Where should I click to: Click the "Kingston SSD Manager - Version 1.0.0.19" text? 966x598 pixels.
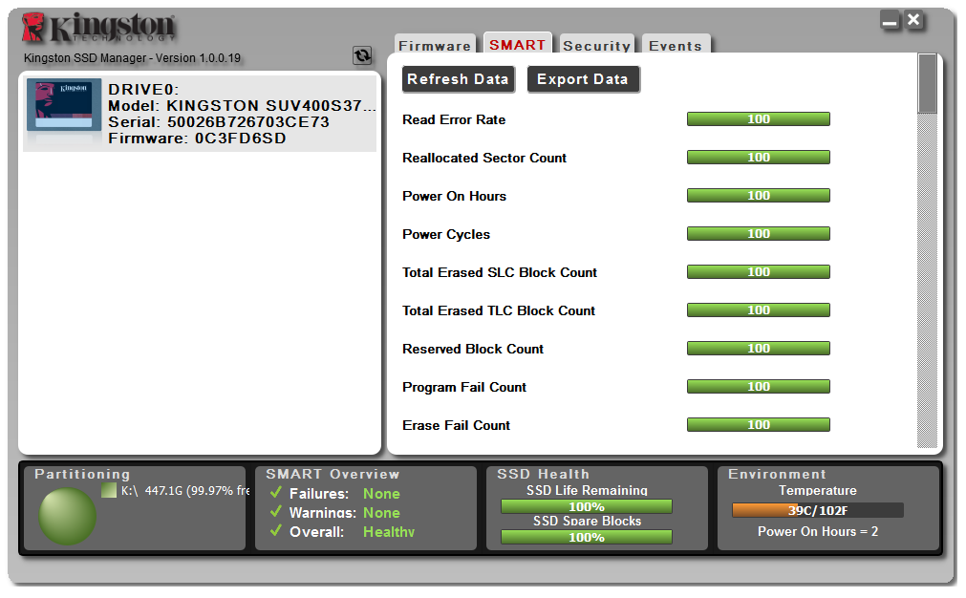[x=132, y=58]
